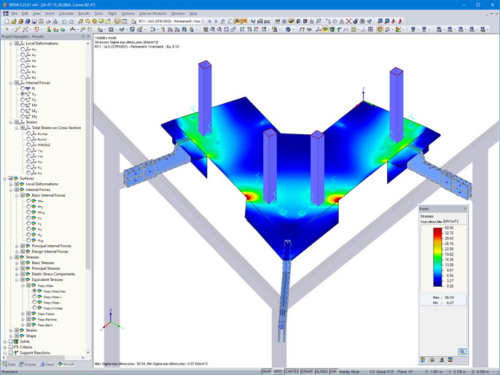
Task: Collapse the Internal Forces members node
Action: tap(11, 82)
